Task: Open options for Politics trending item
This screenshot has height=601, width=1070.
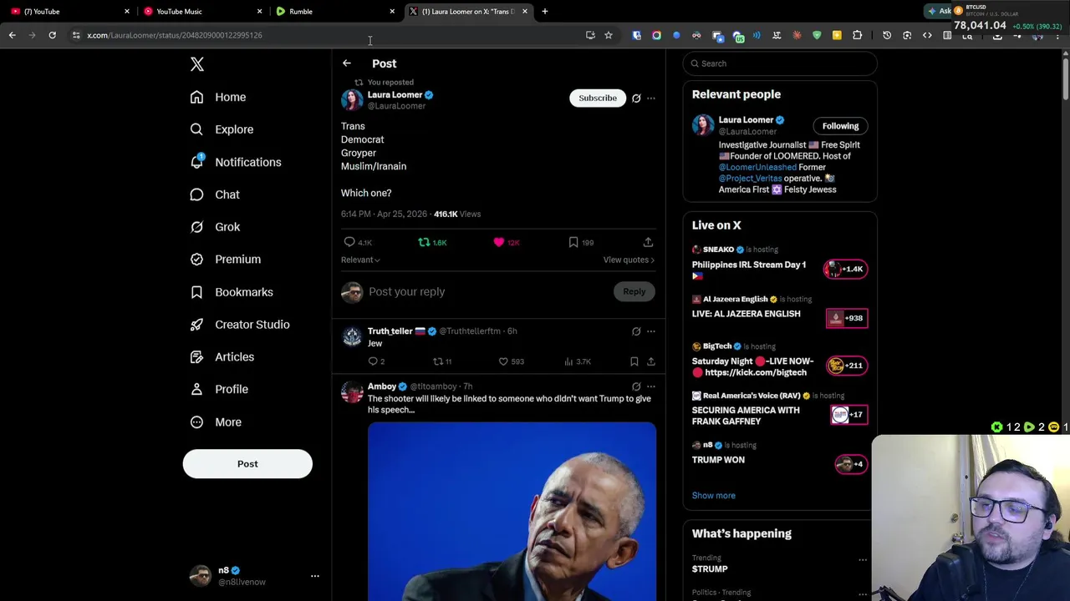Action: pyautogui.click(x=863, y=593)
